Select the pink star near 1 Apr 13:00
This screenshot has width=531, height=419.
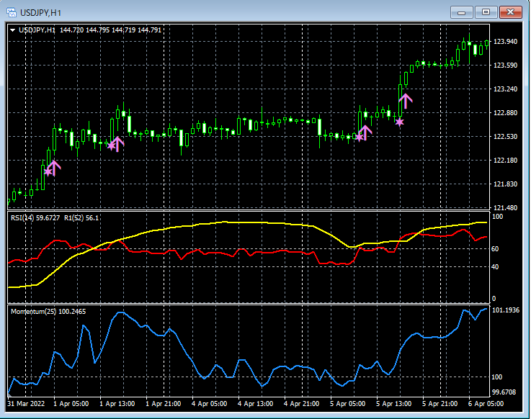pos(110,145)
